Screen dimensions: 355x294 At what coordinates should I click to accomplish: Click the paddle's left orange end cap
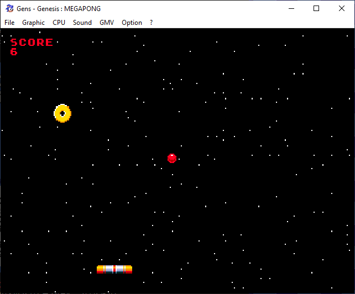coord(101,270)
